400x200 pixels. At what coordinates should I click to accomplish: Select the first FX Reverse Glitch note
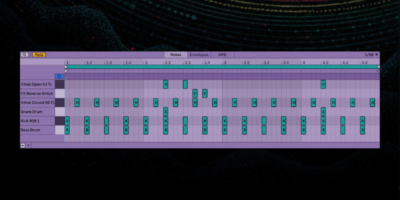[195, 93]
